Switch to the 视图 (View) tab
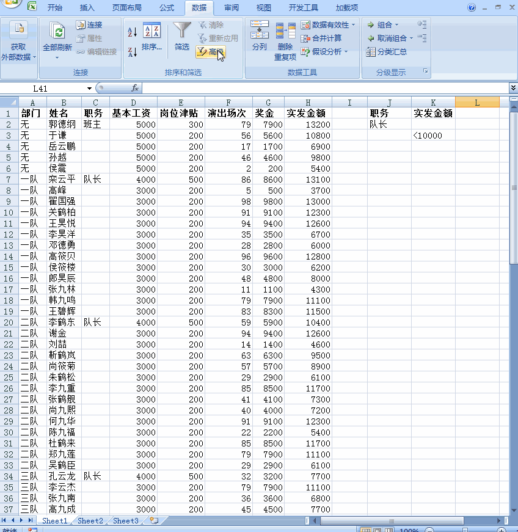 (263, 7)
